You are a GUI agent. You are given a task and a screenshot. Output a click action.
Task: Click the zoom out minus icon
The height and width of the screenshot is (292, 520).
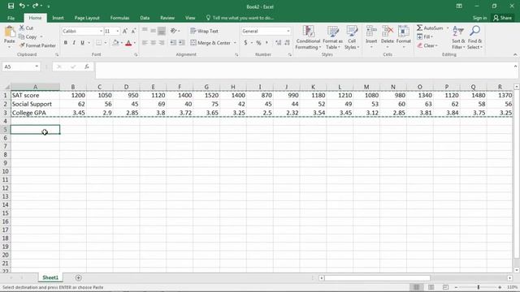457,287
